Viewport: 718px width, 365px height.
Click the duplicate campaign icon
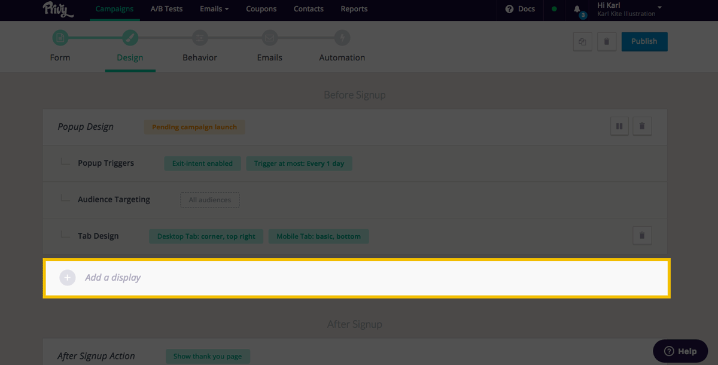tap(582, 42)
